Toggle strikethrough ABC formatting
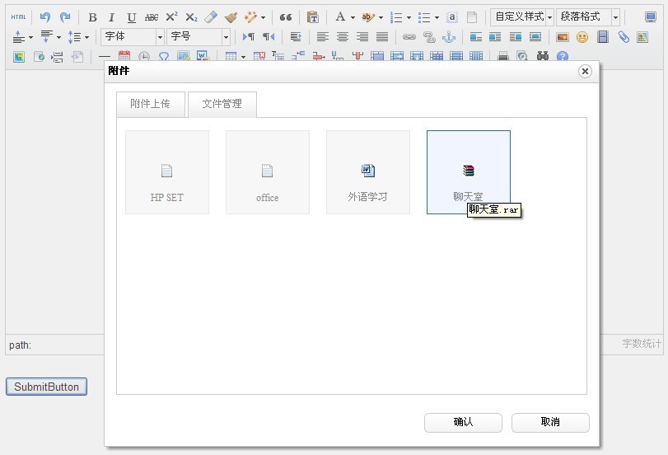This screenshot has width=668, height=455. coord(152,17)
